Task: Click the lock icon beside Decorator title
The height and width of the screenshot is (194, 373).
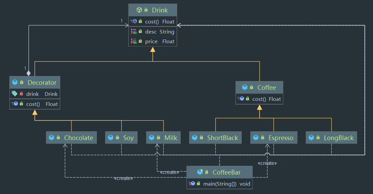Action: coord(22,82)
